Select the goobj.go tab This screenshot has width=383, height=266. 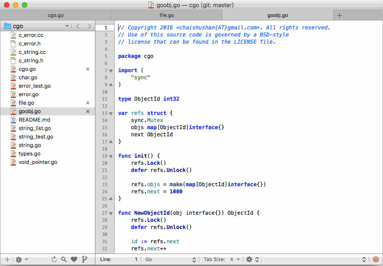(277, 16)
